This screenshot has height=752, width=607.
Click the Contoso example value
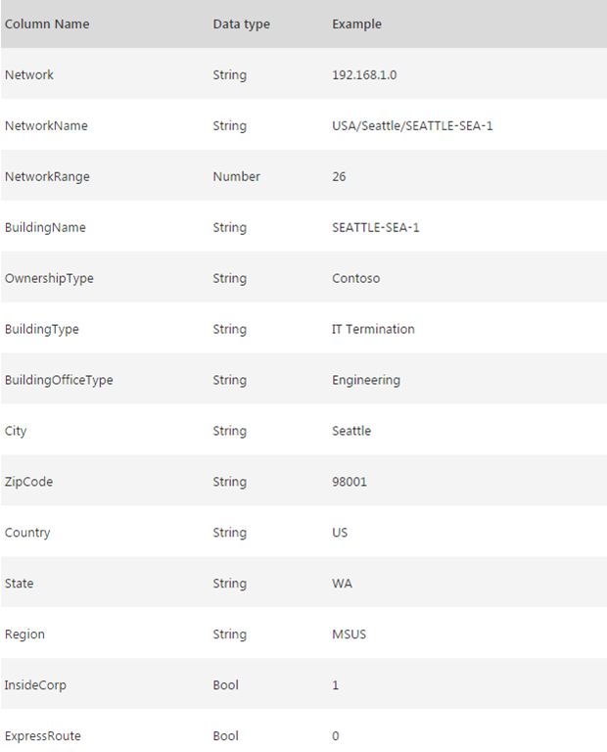pyautogui.click(x=355, y=278)
